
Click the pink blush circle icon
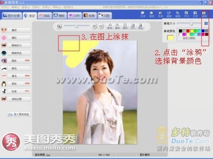click(4, 38)
